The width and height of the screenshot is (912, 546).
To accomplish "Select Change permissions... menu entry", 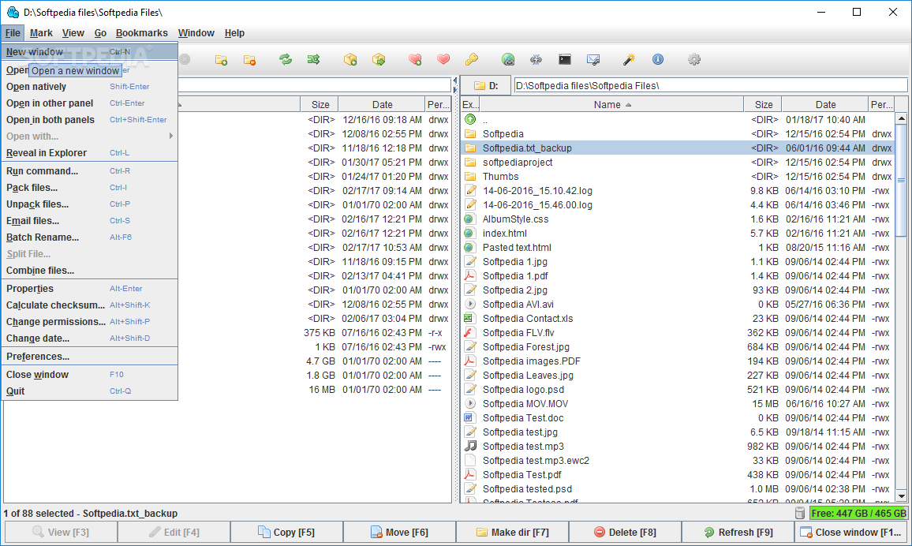I will click(90, 322).
